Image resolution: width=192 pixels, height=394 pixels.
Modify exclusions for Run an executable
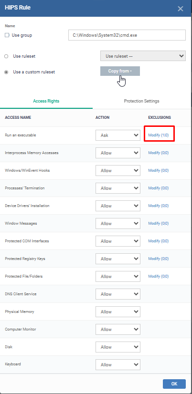[x=158, y=135]
